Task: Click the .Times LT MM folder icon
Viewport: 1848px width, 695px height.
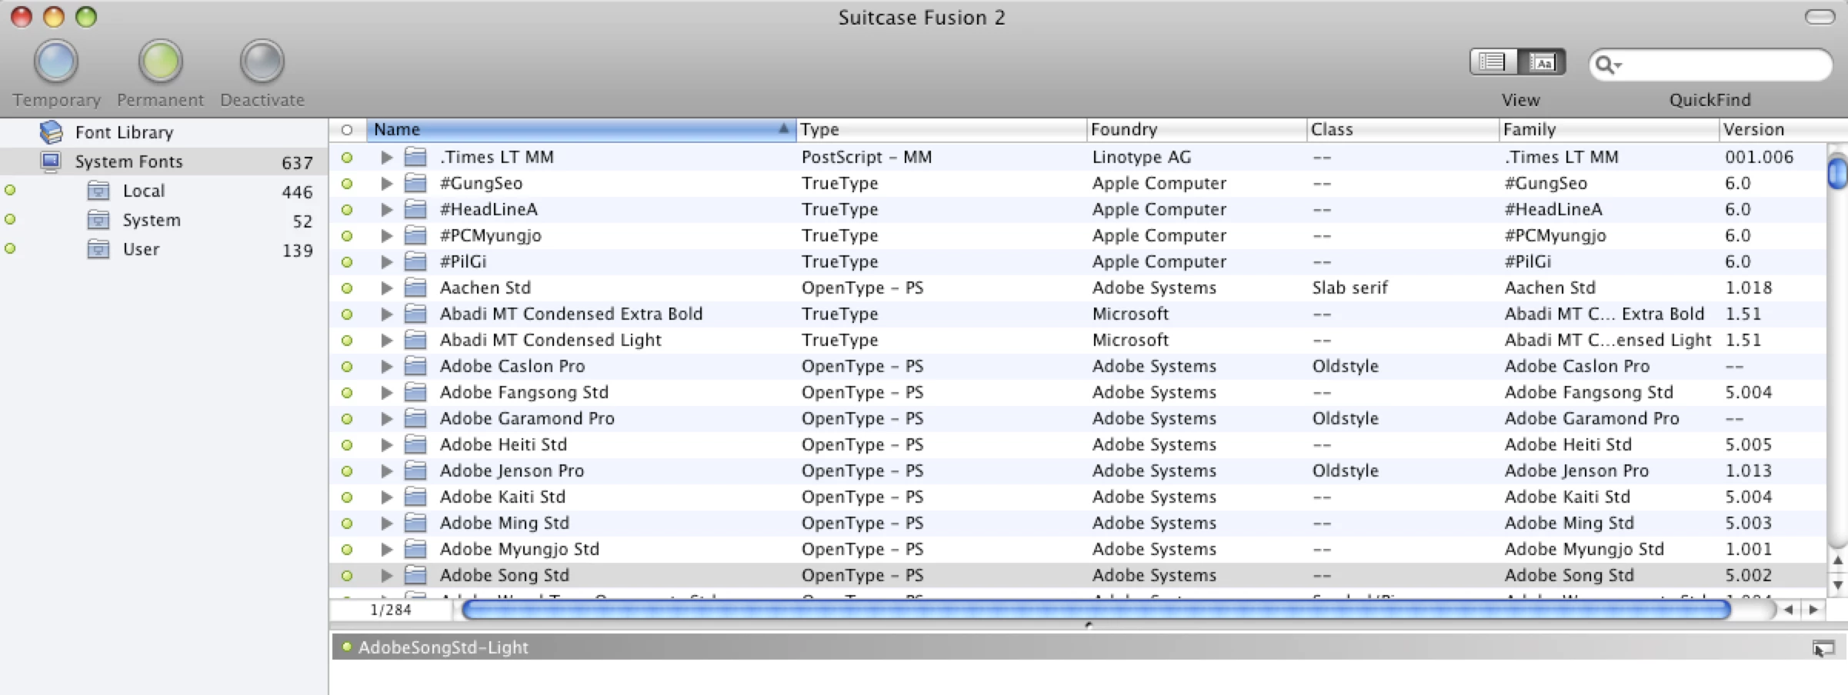Action: click(415, 157)
